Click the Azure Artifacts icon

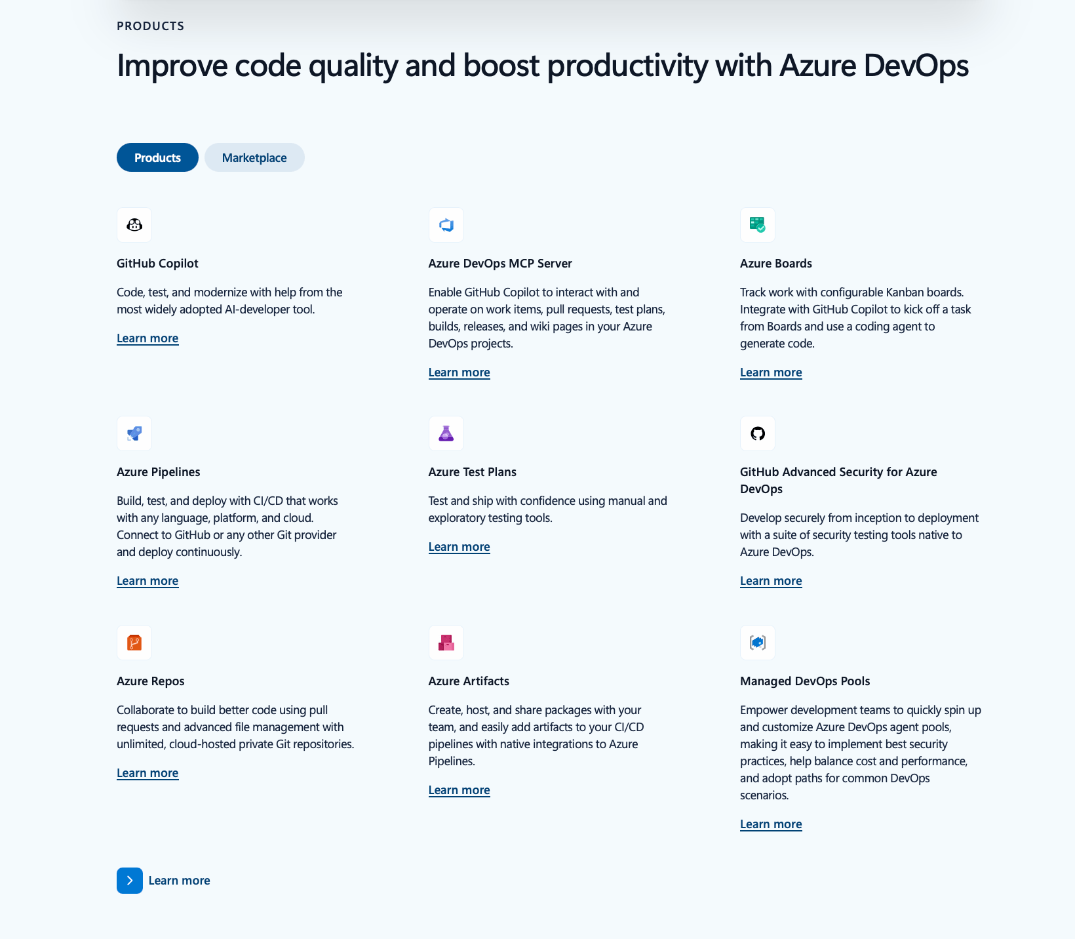coord(446,643)
